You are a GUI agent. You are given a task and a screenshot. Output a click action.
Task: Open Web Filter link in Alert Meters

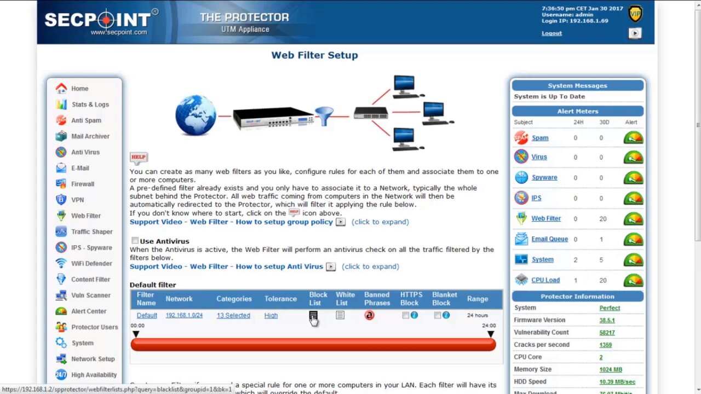point(546,218)
